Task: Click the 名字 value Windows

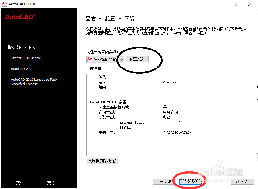Action: tap(169, 82)
